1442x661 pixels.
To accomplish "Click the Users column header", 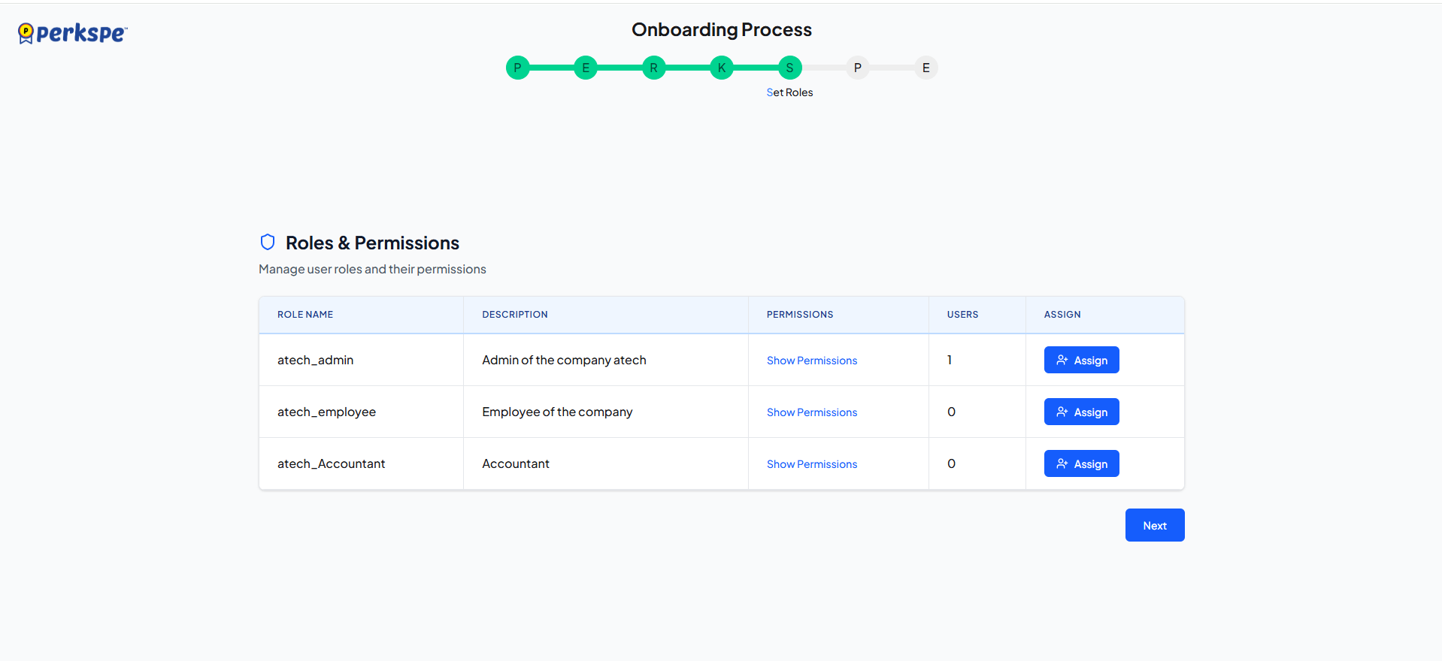I will coord(962,315).
